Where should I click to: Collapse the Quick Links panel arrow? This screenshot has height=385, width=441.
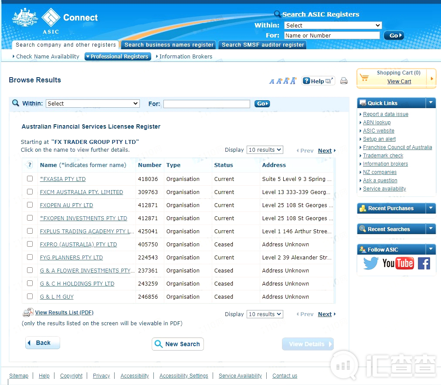[x=431, y=103]
